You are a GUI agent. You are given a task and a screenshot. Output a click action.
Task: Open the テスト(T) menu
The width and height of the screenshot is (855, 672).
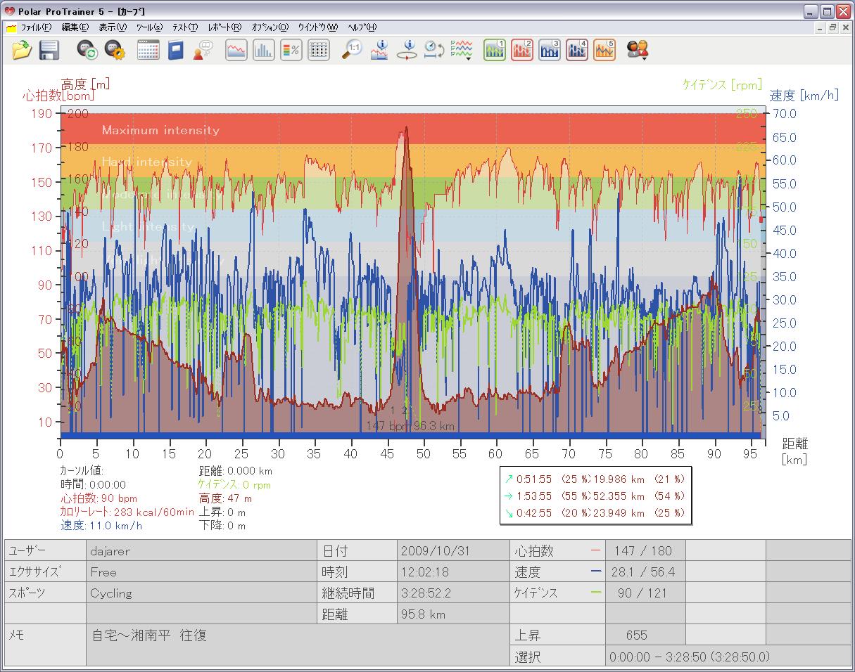(x=185, y=27)
